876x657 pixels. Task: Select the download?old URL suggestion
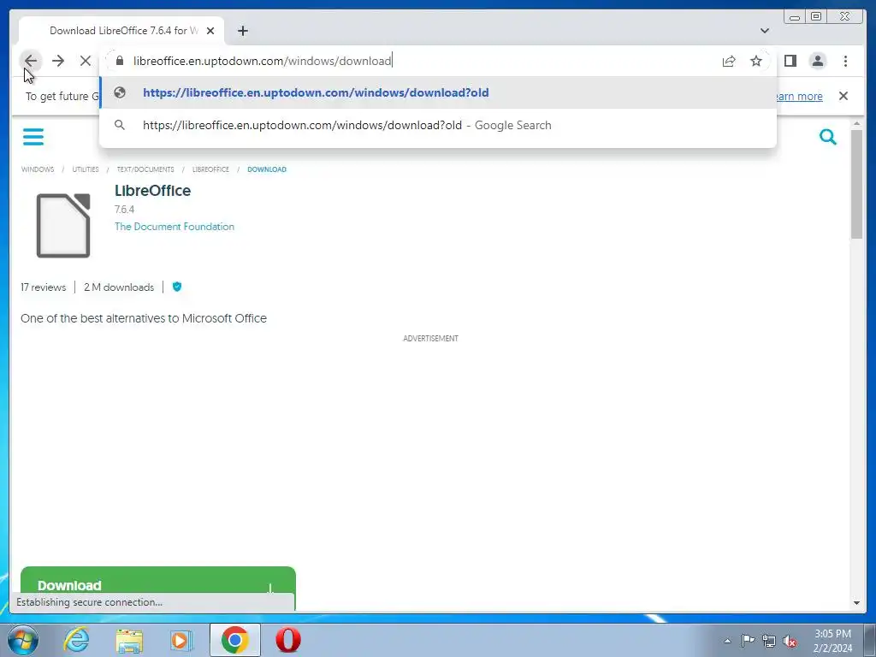tap(438, 92)
